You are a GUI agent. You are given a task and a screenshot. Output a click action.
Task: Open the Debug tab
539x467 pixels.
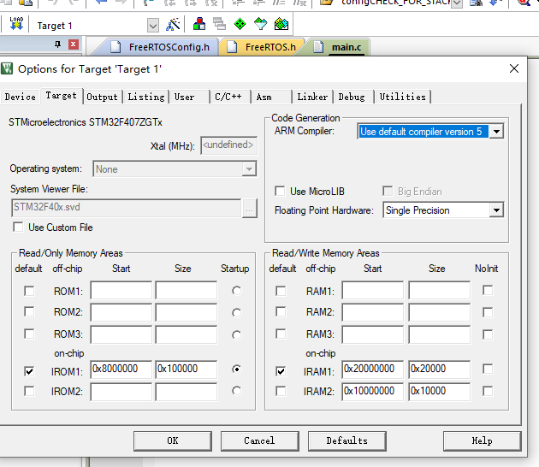tap(352, 97)
